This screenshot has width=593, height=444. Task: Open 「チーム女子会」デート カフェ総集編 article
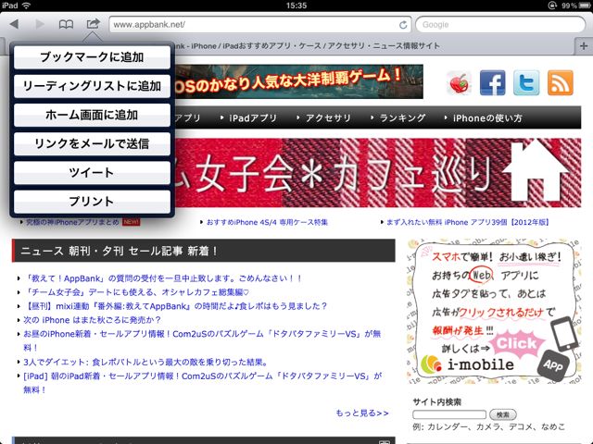coord(136,292)
